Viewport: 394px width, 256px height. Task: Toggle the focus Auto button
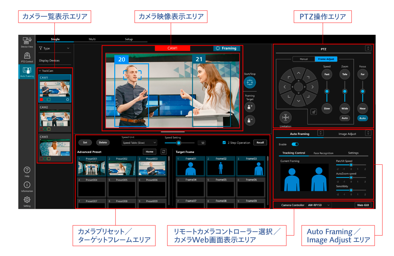pos(362,118)
